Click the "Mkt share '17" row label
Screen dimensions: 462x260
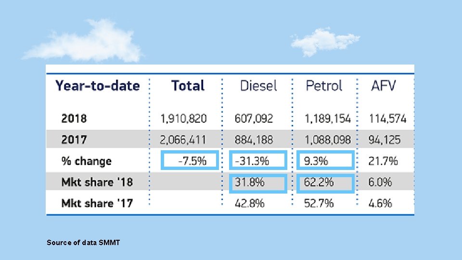97,203
